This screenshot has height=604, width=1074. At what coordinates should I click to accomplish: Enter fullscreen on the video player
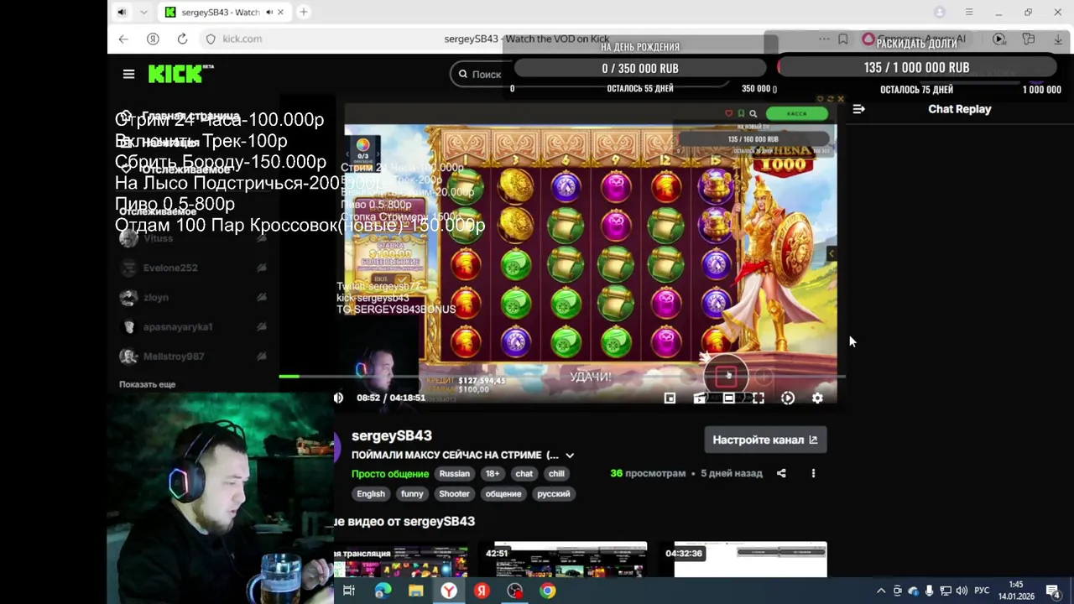pyautogui.click(x=758, y=398)
